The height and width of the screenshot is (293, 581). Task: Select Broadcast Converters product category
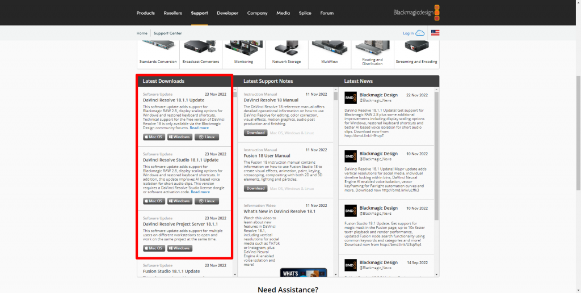pos(201,54)
